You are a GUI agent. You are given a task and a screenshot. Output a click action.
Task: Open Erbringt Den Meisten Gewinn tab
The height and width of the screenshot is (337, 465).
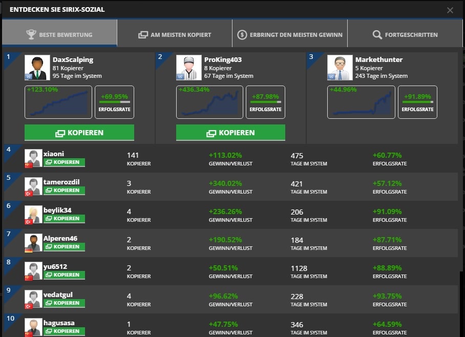(290, 35)
